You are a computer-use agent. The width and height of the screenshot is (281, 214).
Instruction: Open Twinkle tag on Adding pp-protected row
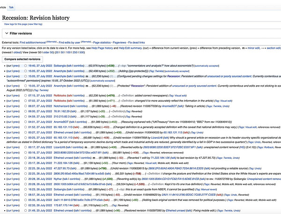tap(159, 71)
